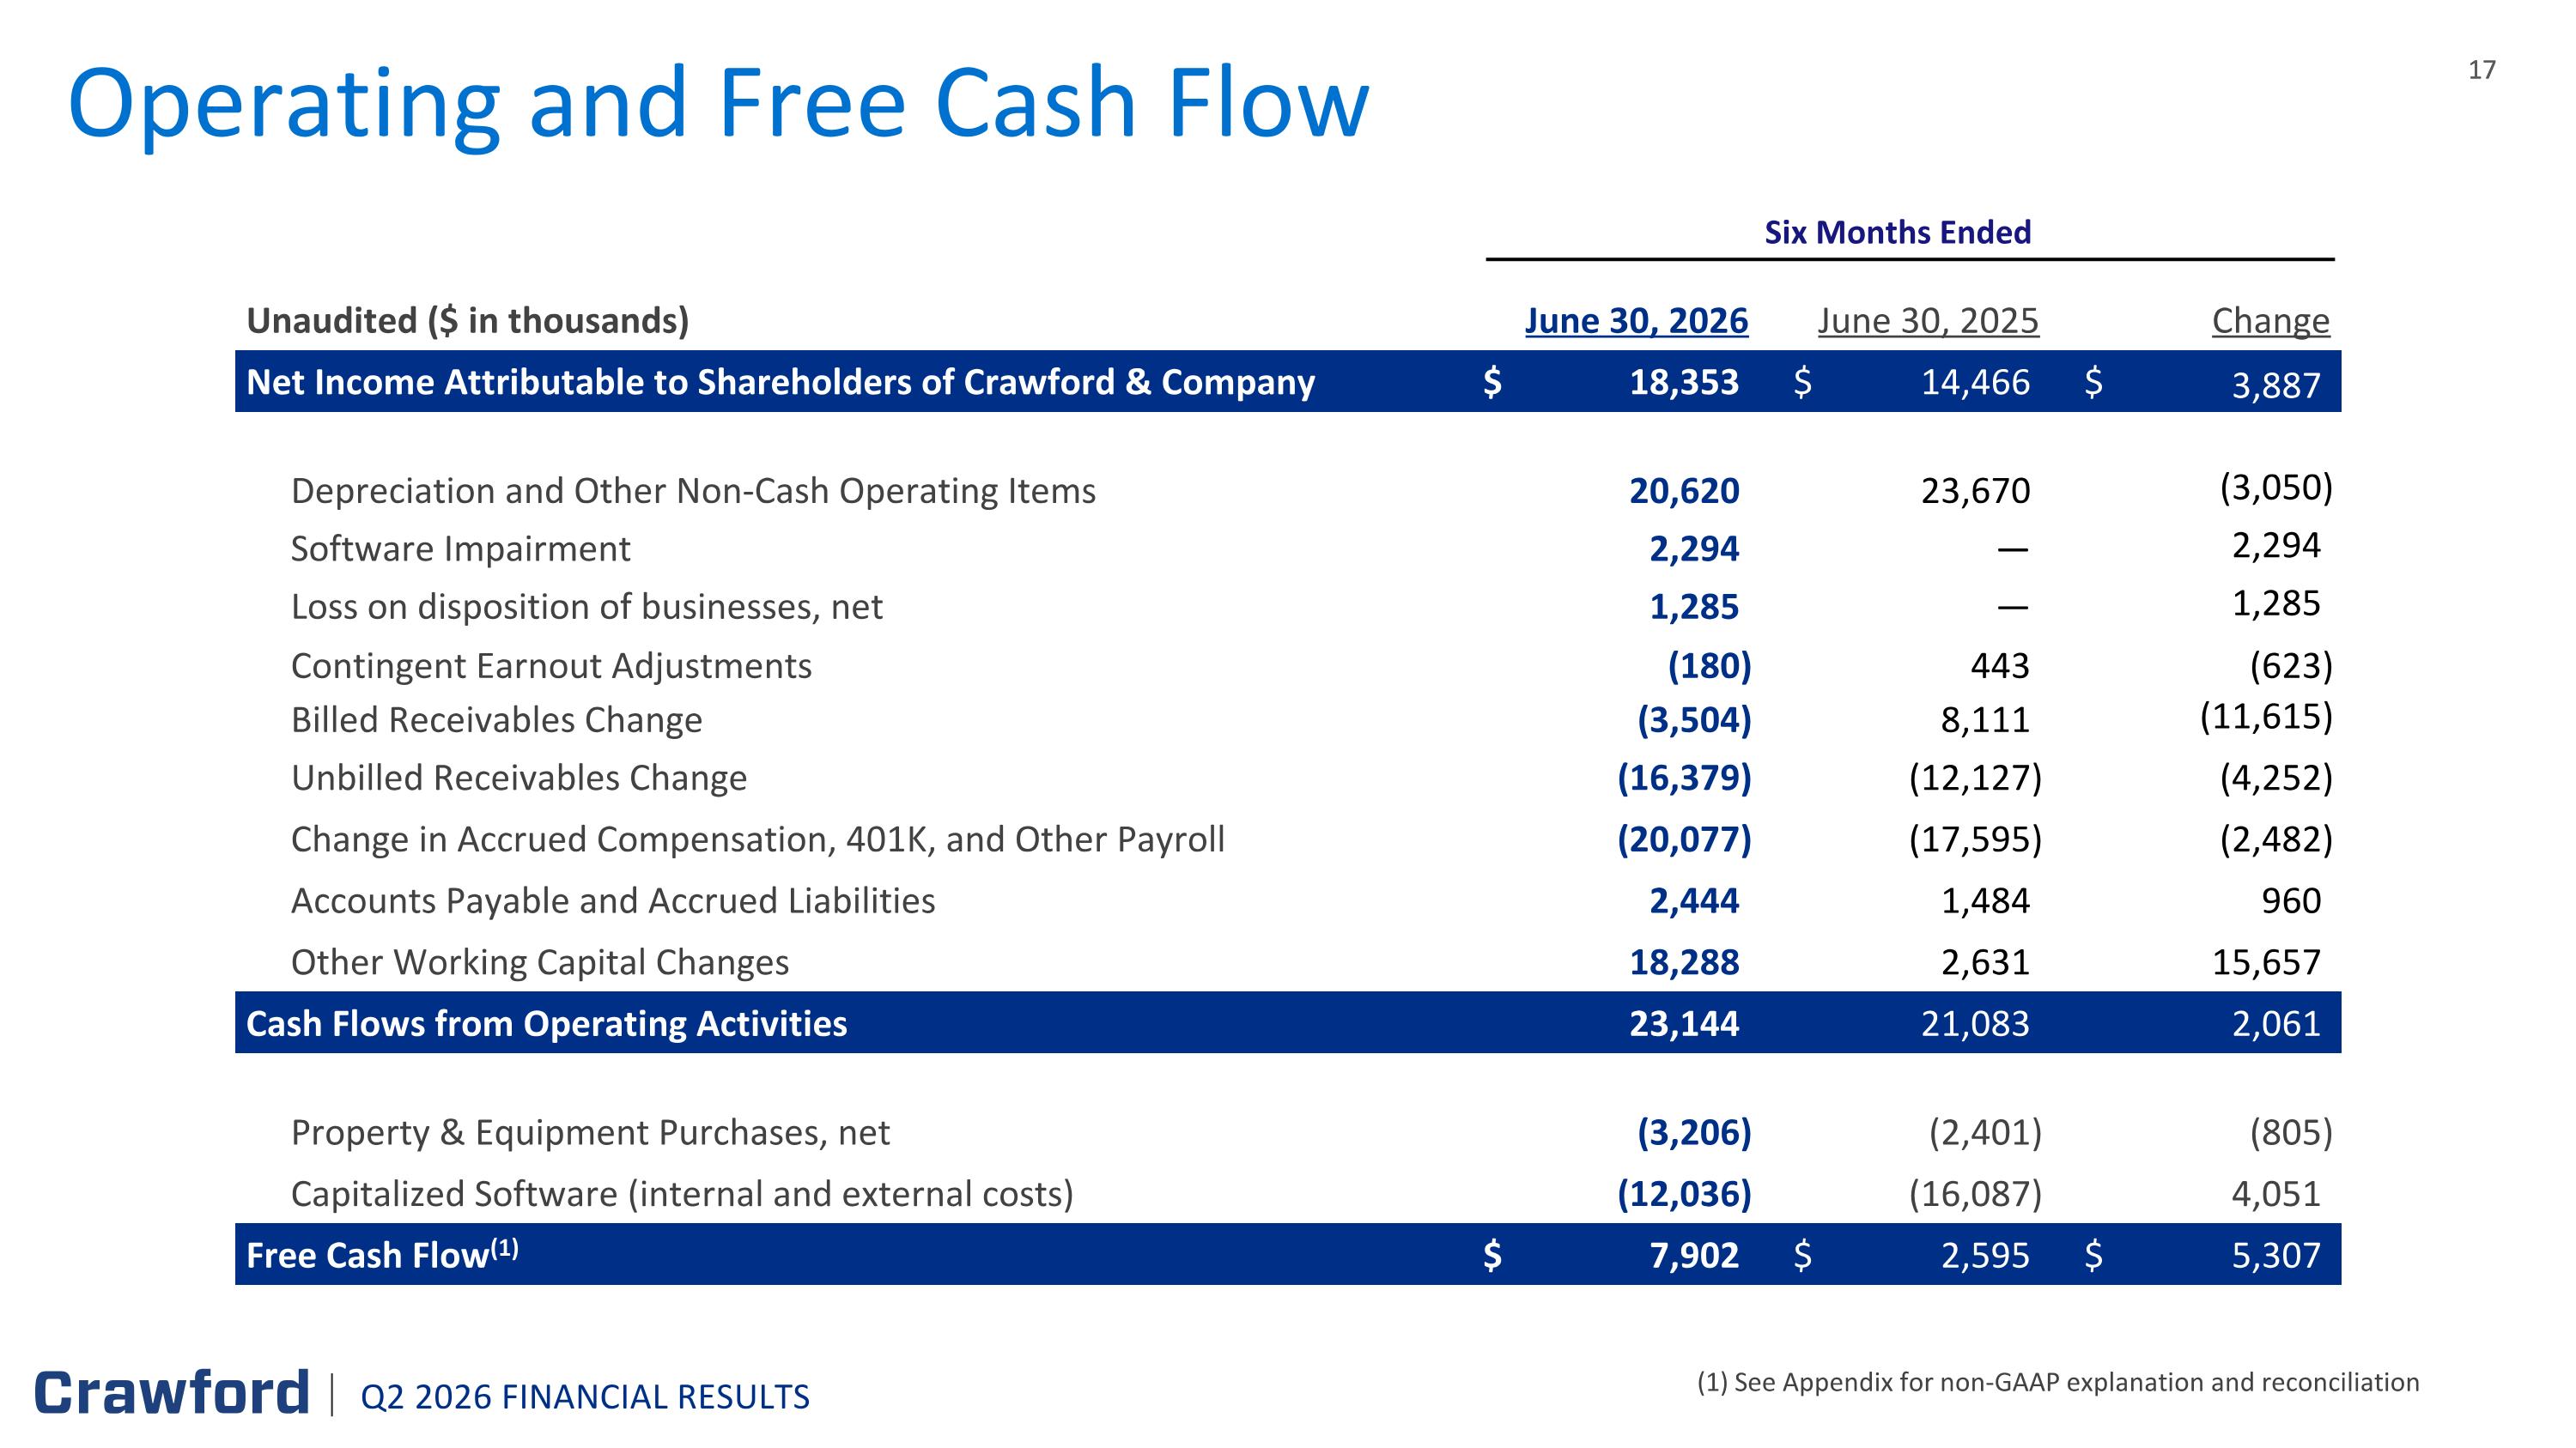
Task: Click "Accounts Payable and Accrued Liabilities" label
Action: (x=613, y=900)
